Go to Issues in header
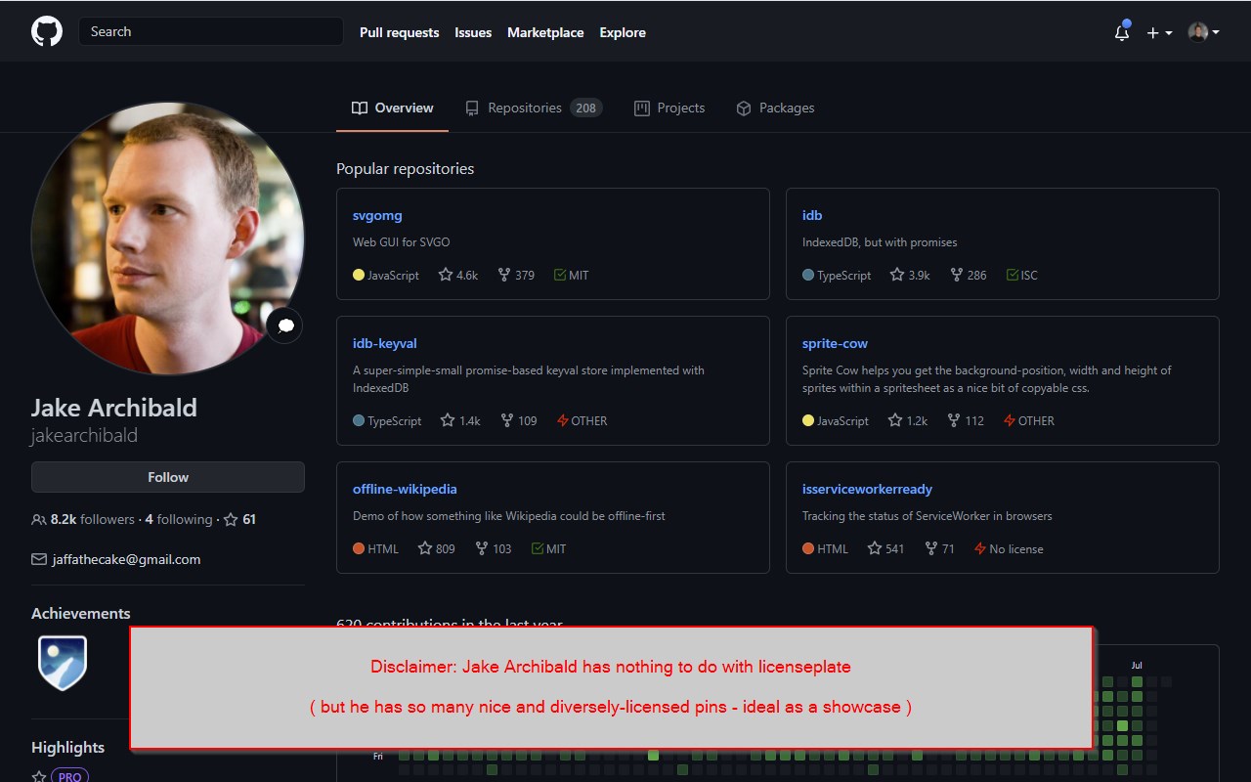Image resolution: width=1251 pixels, height=782 pixels. [x=473, y=32]
